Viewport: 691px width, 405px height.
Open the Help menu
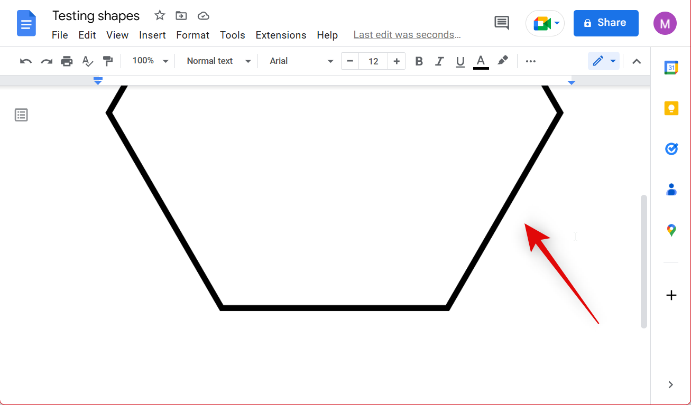(327, 35)
